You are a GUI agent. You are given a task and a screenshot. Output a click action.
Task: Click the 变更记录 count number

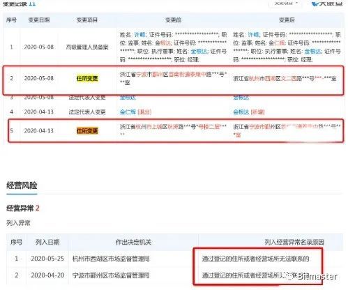coord(32,3)
